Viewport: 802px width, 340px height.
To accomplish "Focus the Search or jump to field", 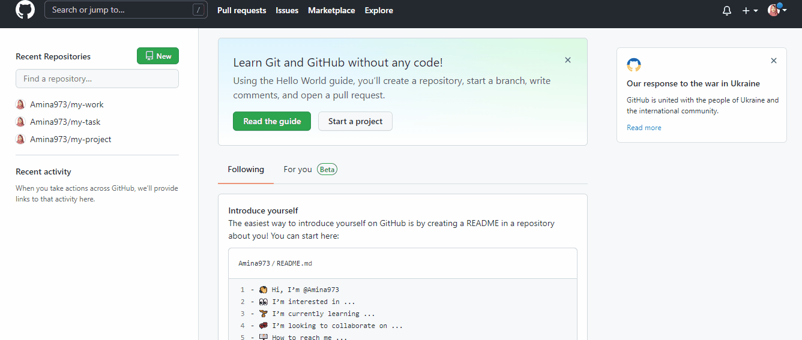I will point(126,10).
